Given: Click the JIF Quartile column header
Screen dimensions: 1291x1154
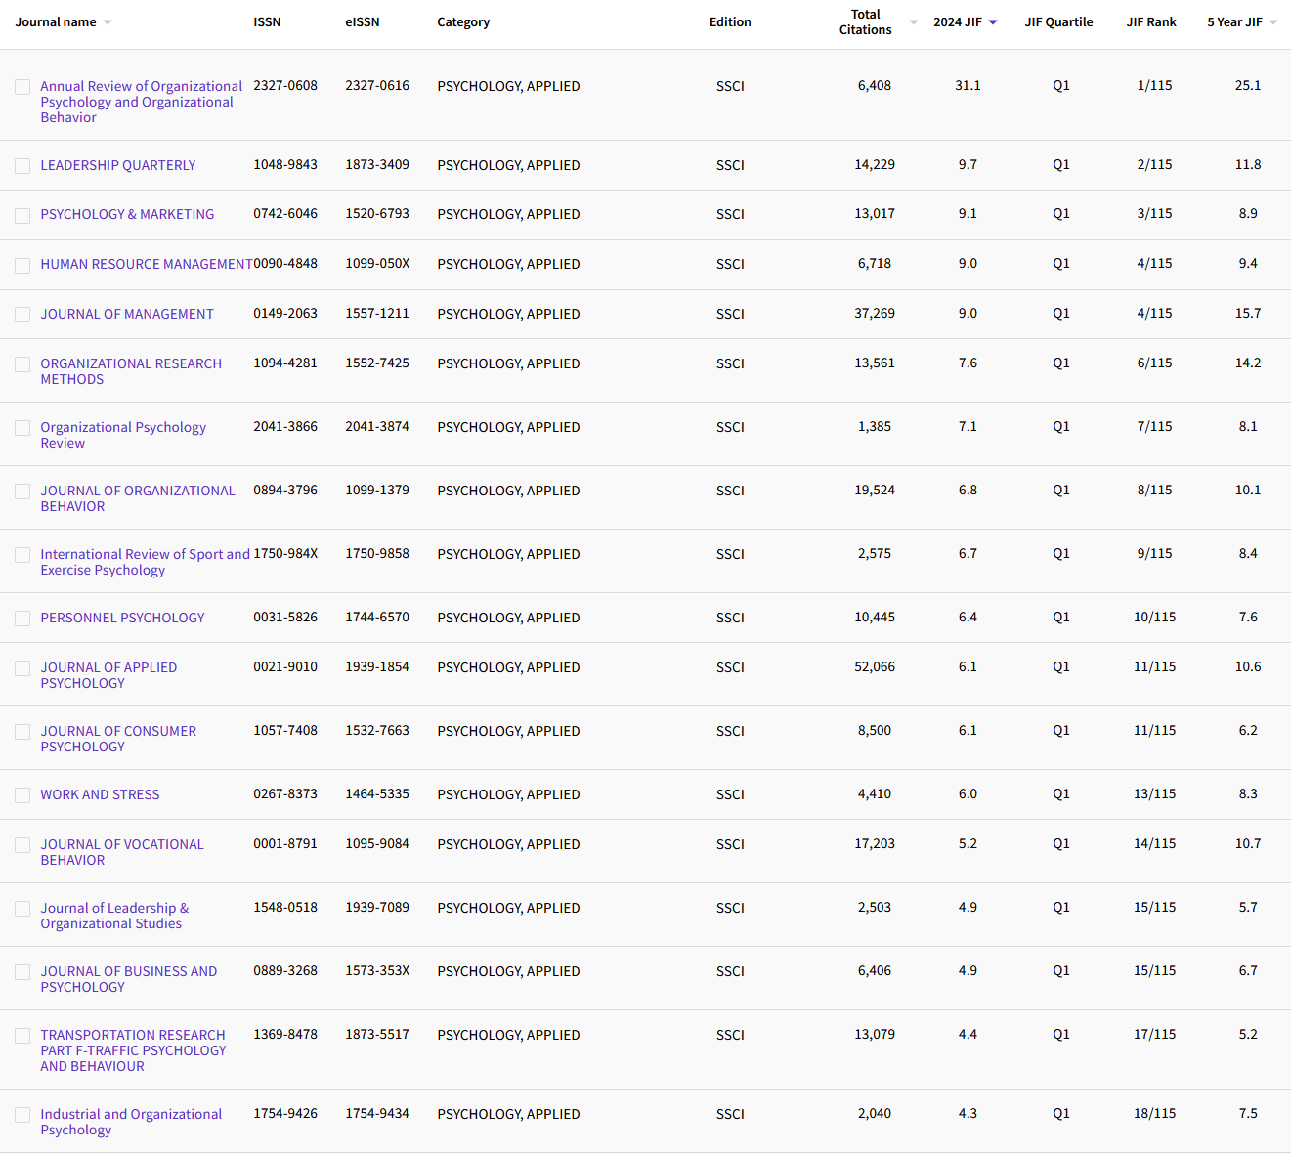Looking at the screenshot, I should tap(1058, 22).
